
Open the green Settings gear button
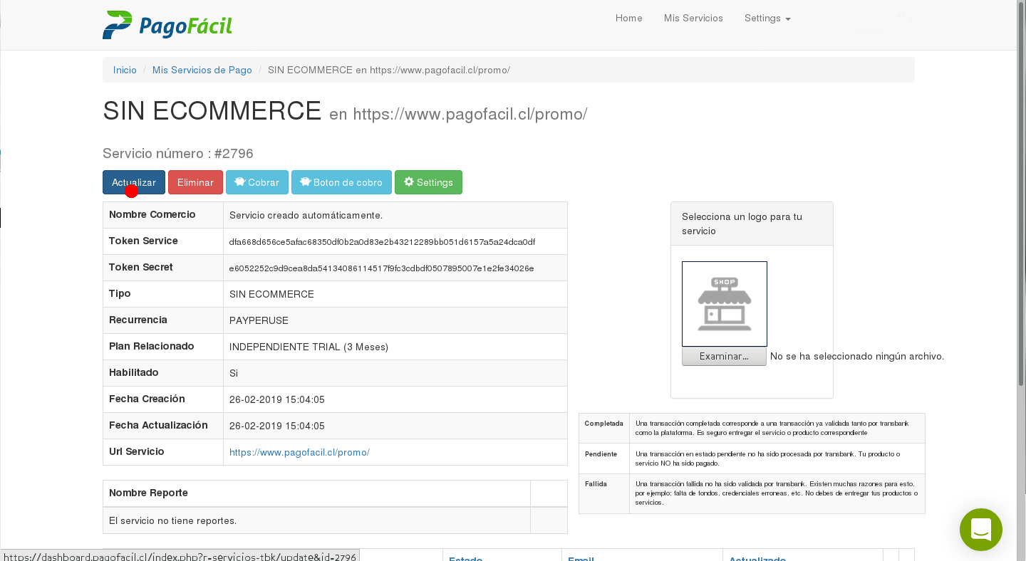coord(428,182)
